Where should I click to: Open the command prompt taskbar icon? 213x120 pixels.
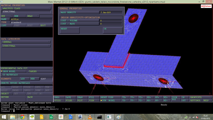[99, 117]
